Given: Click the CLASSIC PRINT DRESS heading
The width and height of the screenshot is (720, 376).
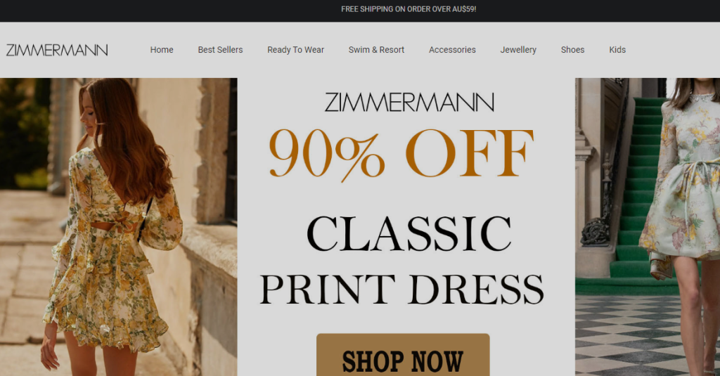Looking at the screenshot, I should pos(402,261).
